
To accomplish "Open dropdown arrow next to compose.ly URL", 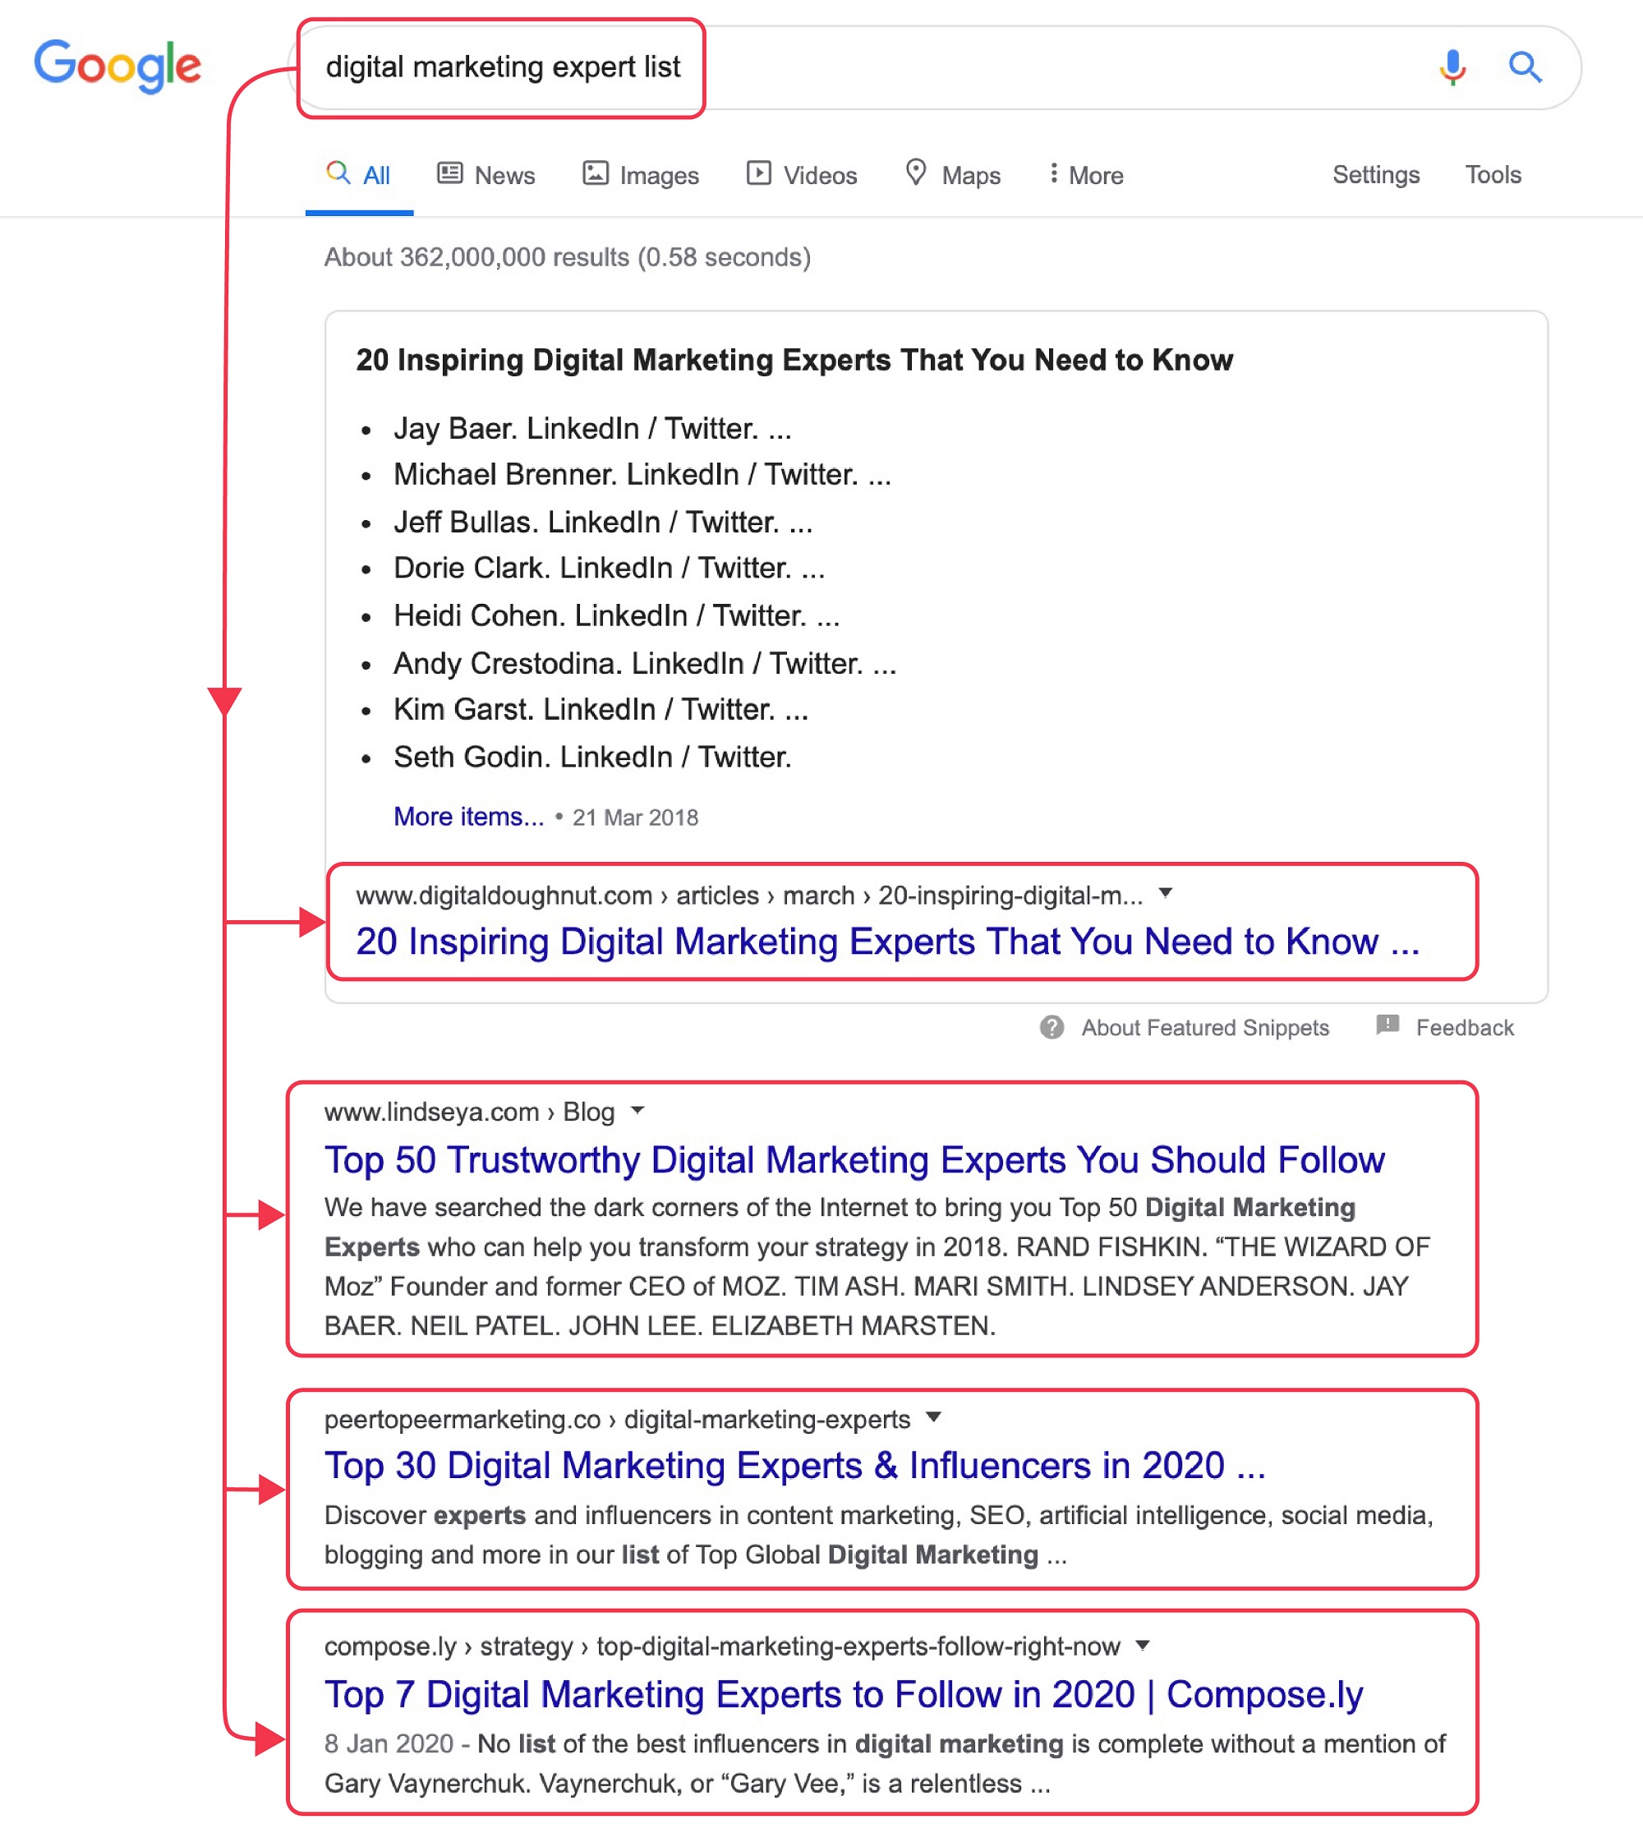I will click(1143, 1644).
